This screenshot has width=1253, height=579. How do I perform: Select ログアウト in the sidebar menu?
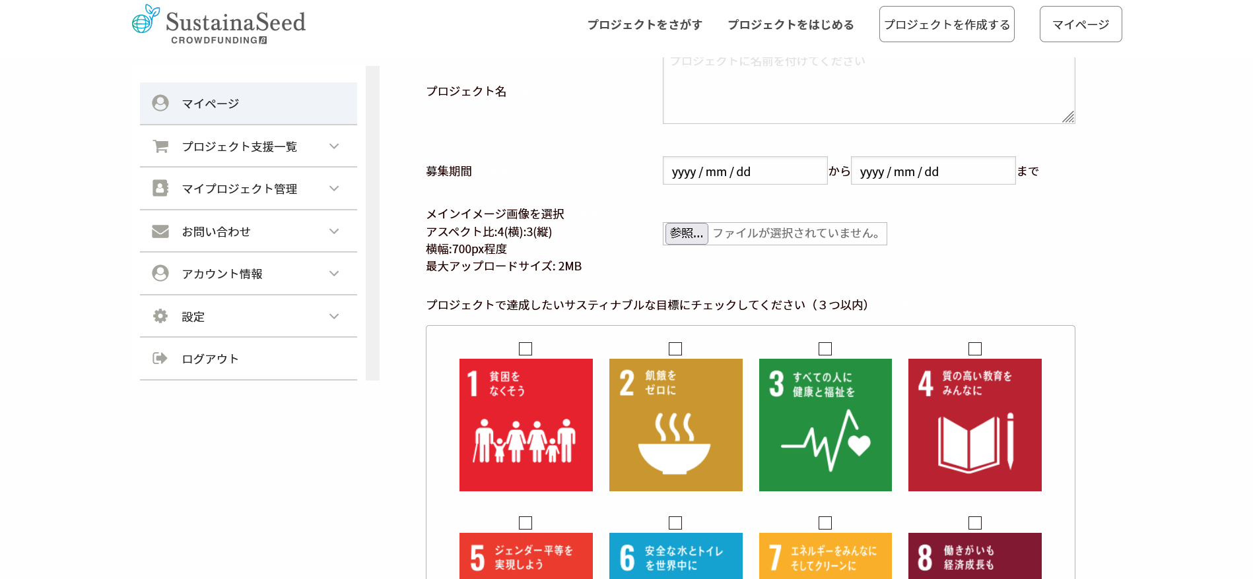(248, 359)
